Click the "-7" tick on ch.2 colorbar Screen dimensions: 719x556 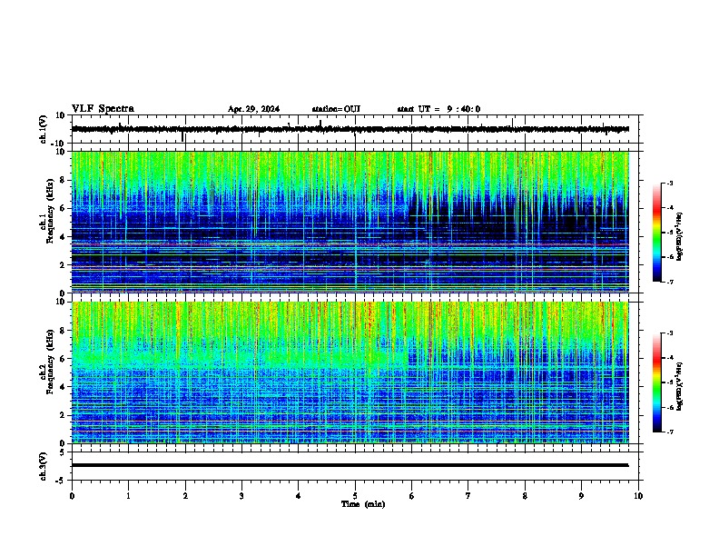669,432
